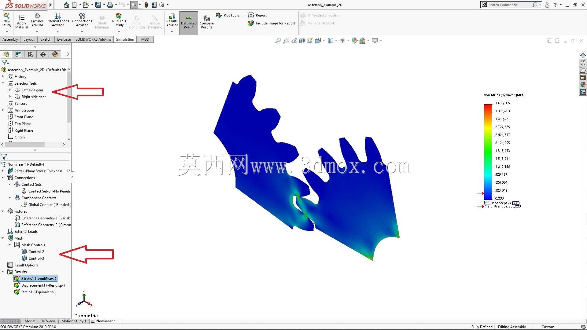
Task: Switch to the Evaluate ribbon tab
Action: pyautogui.click(x=64, y=39)
